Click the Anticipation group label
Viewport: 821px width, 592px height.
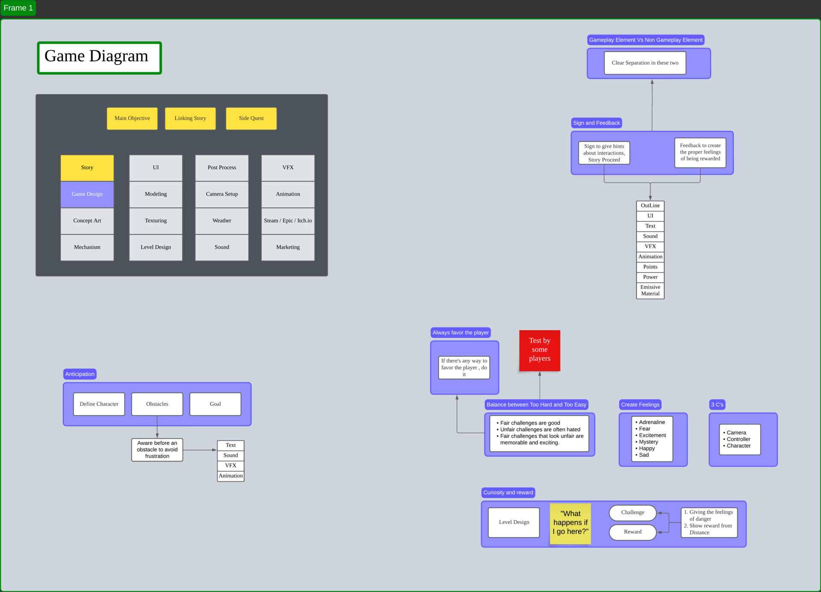80,374
